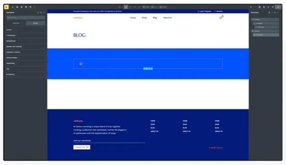Switch to the Content tab

16,23
